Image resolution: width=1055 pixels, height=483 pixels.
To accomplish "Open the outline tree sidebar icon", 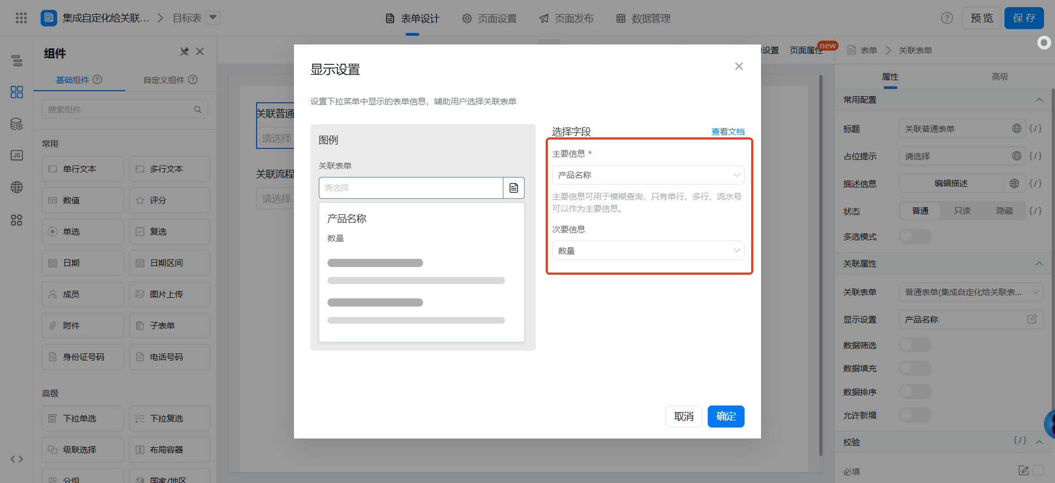I will pos(16,60).
